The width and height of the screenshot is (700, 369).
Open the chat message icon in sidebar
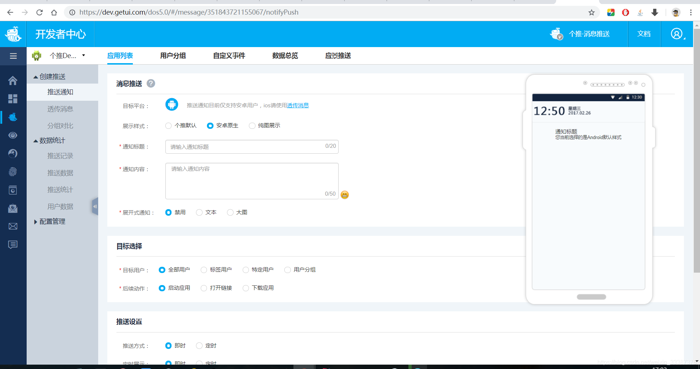click(x=13, y=245)
